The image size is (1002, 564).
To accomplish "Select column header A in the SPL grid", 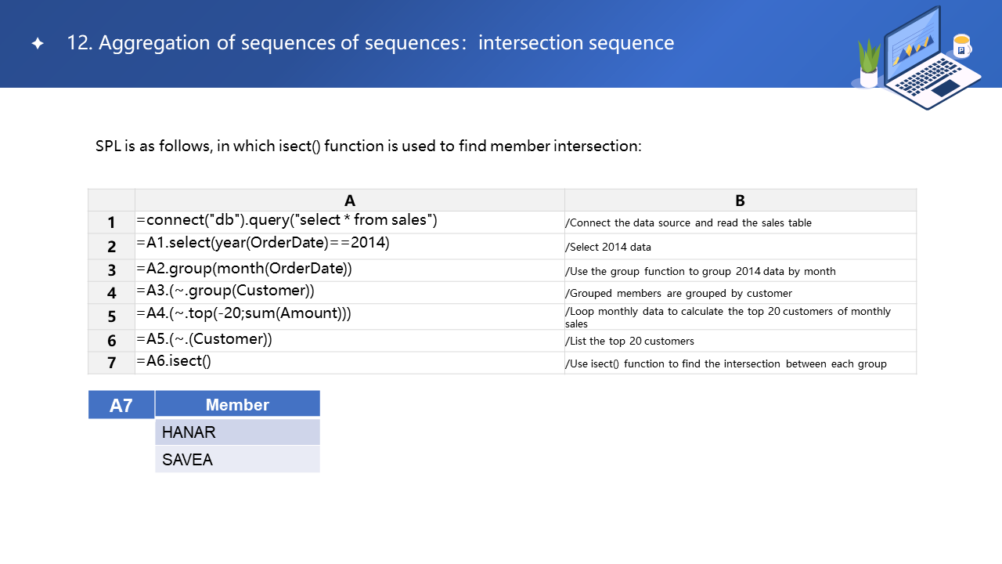I will point(349,201).
